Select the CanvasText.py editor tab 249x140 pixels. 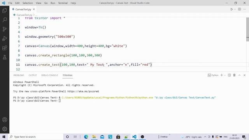tap(23, 9)
